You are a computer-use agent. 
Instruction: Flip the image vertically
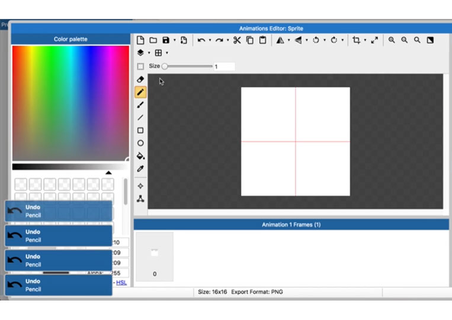click(298, 40)
